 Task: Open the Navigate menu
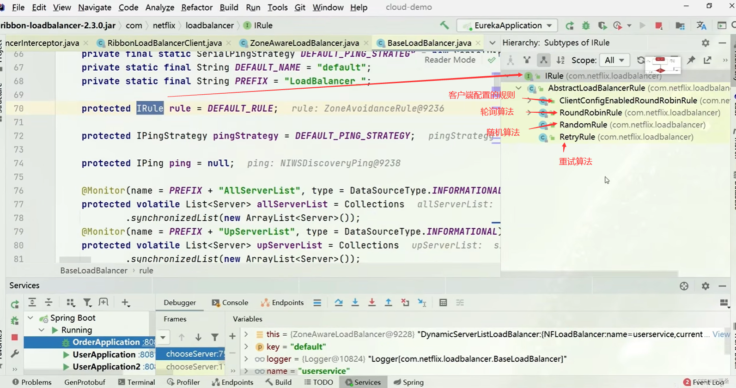tap(95, 7)
